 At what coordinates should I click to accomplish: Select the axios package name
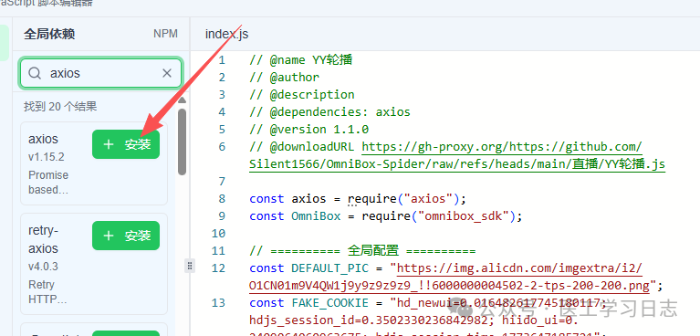tap(43, 139)
